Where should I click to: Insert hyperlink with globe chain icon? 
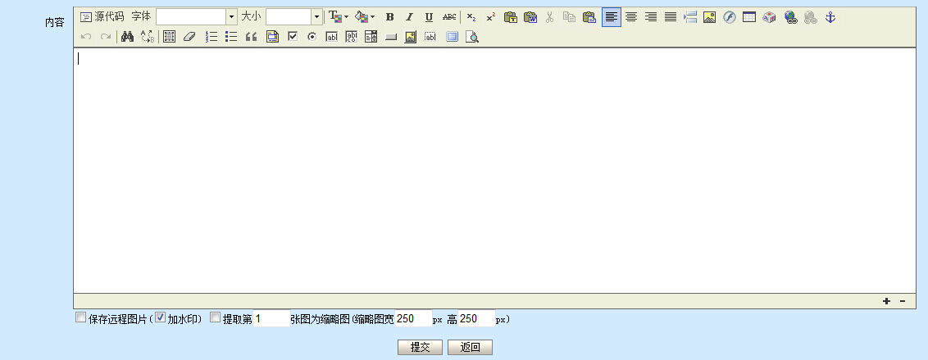(790, 17)
